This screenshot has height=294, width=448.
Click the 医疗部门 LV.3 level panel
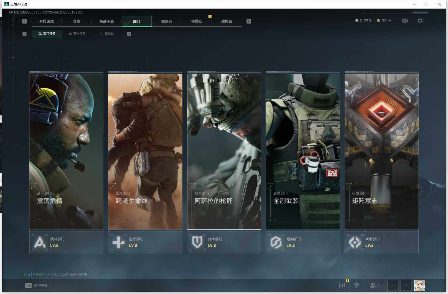[145, 242]
